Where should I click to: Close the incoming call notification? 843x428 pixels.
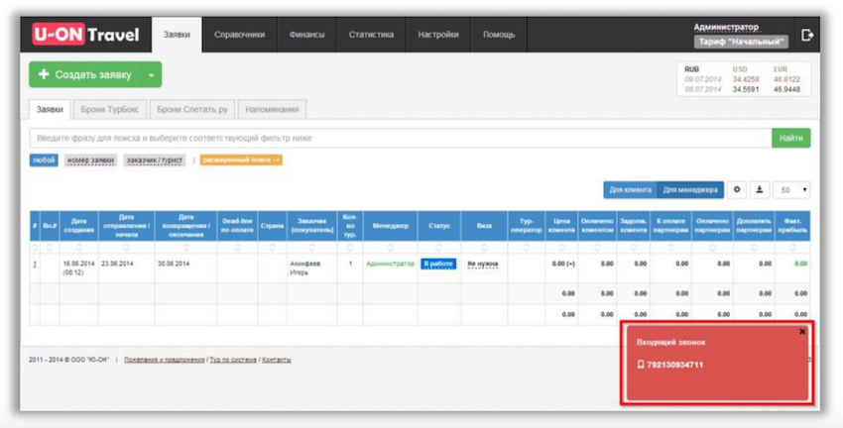click(x=802, y=332)
